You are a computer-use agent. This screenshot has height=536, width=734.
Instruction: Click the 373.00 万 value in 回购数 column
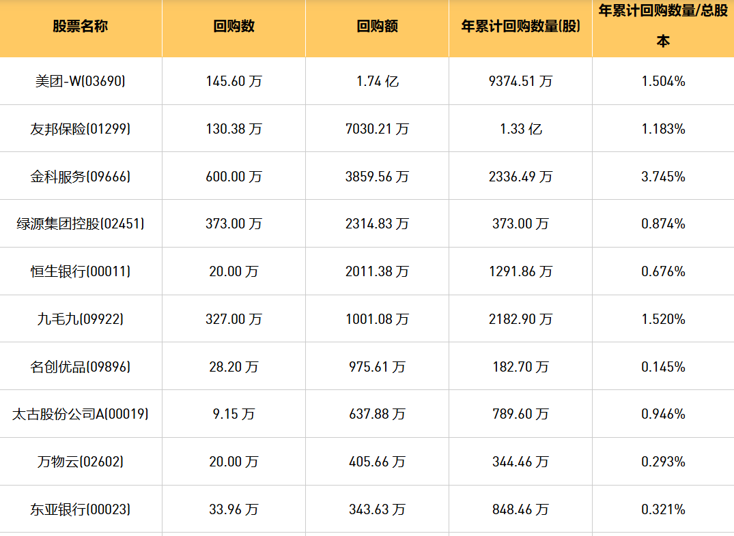point(234,224)
